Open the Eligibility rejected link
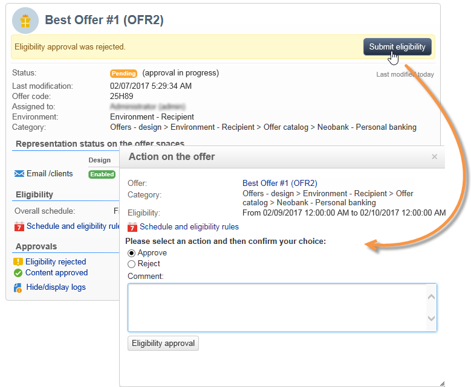The image size is (471, 387). point(56,262)
